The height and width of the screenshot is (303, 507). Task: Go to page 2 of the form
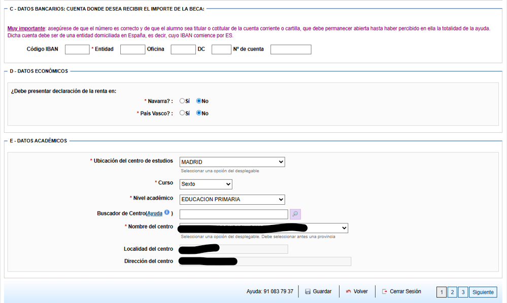(x=452, y=292)
